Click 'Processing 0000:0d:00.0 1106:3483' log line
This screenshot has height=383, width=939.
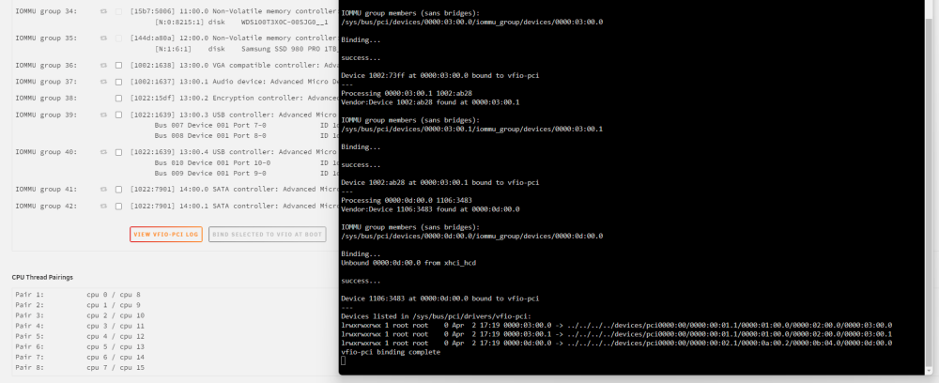407,201
